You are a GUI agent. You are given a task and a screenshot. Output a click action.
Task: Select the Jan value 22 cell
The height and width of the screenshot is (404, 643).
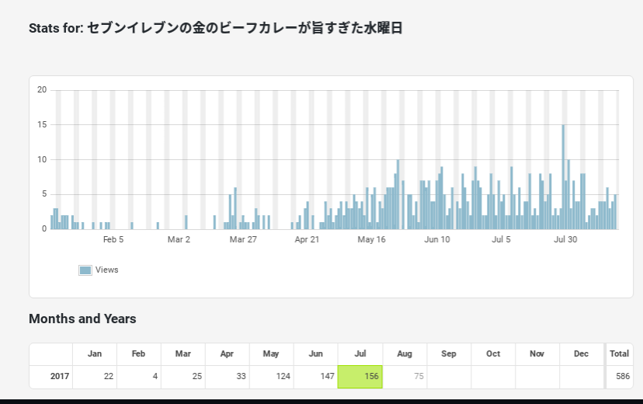[x=95, y=377]
